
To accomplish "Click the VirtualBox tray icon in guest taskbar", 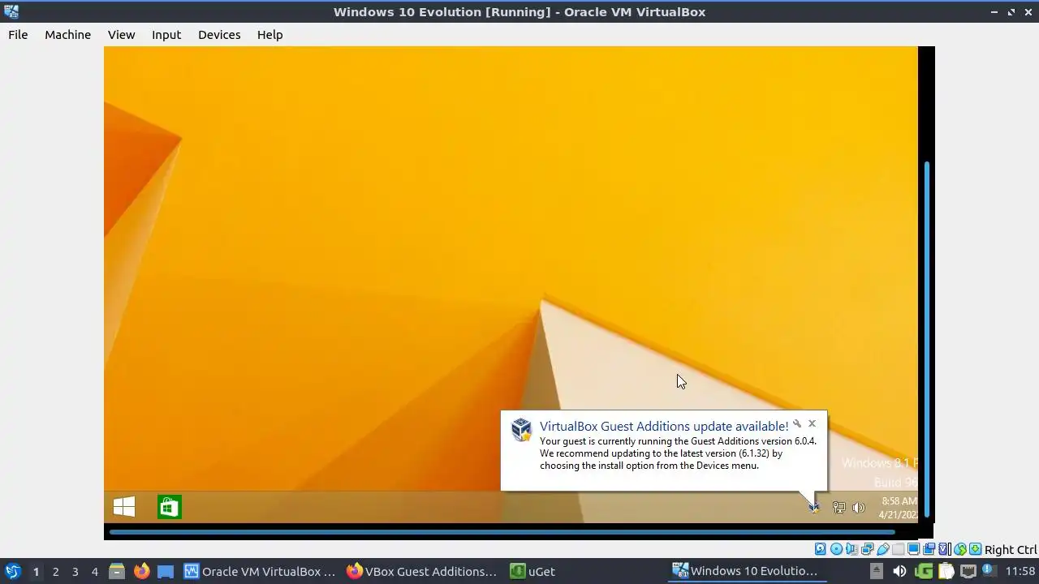I will [814, 508].
